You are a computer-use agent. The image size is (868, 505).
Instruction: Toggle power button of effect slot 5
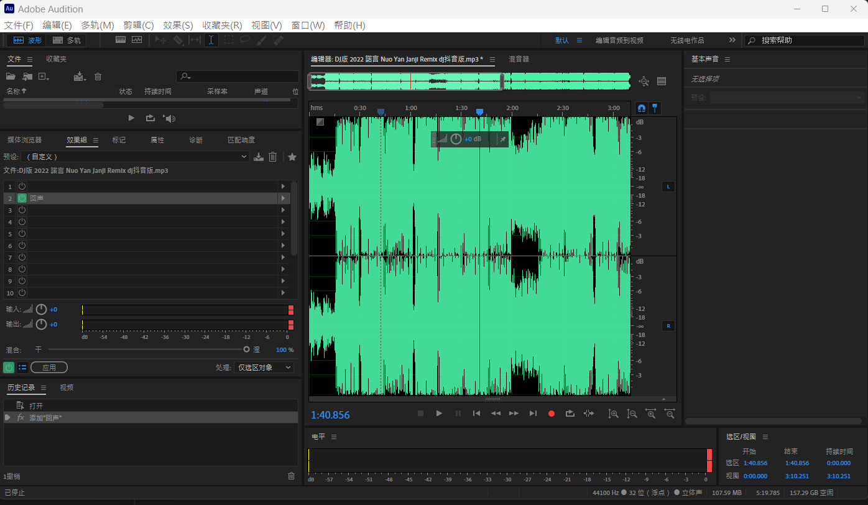tap(22, 233)
